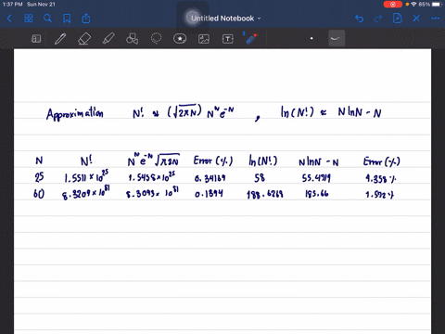
Task: Select the Shapes tool
Action: [132, 39]
